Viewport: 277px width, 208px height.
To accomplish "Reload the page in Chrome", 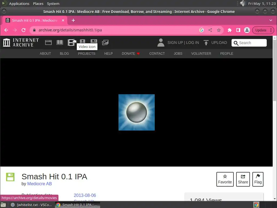I will coord(24,30).
